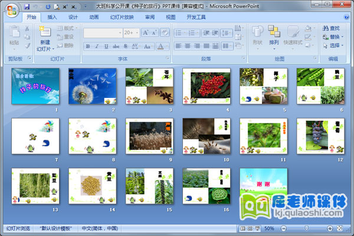The height and width of the screenshot is (236, 354).
Task: Toggle Strikethrough (abc) formatting
Action: coord(116,46)
